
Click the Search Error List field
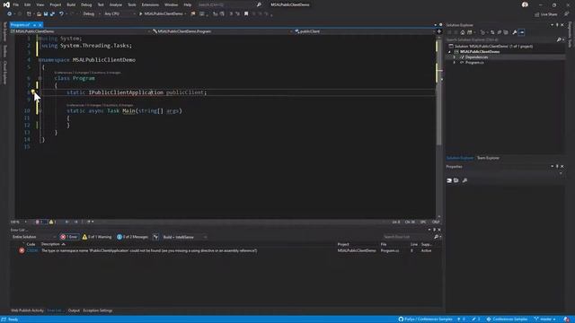pos(408,237)
